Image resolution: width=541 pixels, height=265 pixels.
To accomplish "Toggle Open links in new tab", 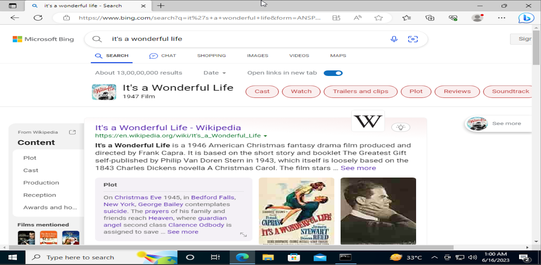I will point(333,73).
